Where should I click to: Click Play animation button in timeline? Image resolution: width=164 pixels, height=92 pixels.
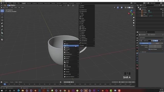tap(69, 82)
